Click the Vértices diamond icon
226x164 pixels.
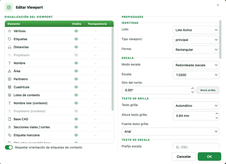(10, 31)
